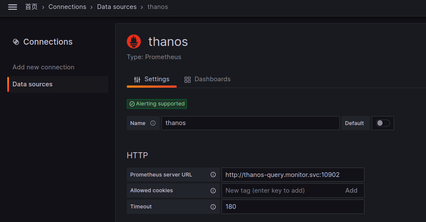Click the Add button for cookies
Image resolution: width=426 pixels, height=222 pixels.
pyautogui.click(x=351, y=191)
